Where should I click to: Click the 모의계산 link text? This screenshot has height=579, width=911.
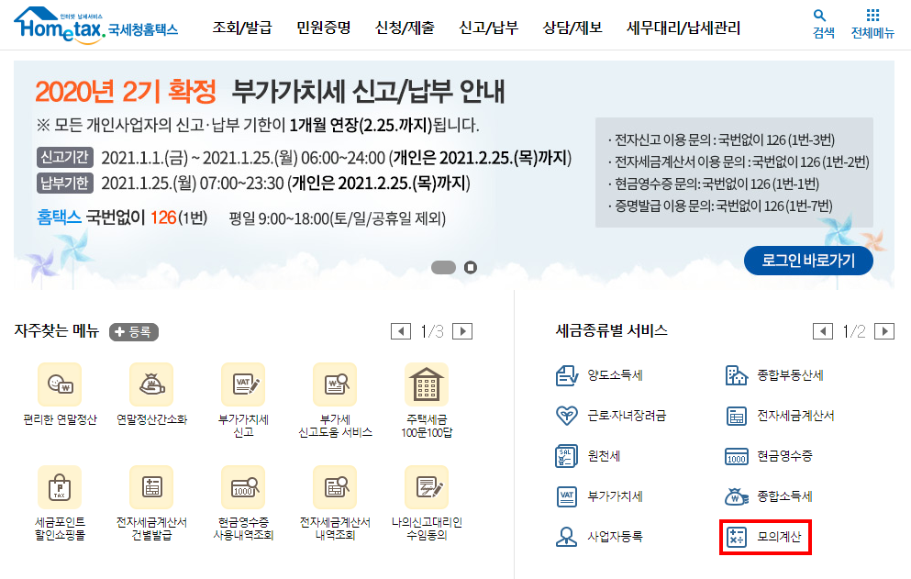(779, 537)
